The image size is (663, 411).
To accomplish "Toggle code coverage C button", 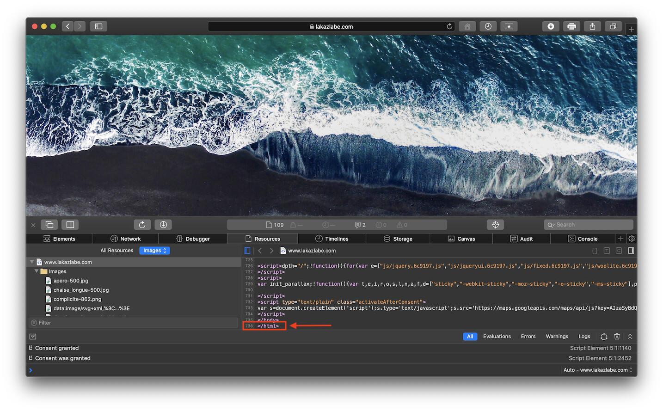I will coord(619,251).
